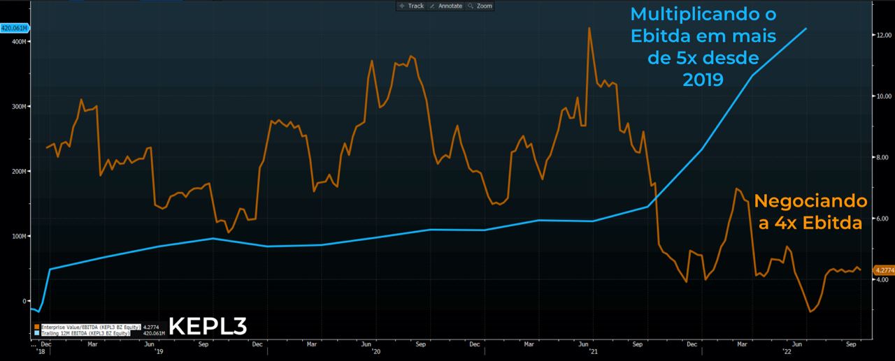Click the '...' ellipsis on the time axis
Screen dimensions: 895x361
[33, 344]
